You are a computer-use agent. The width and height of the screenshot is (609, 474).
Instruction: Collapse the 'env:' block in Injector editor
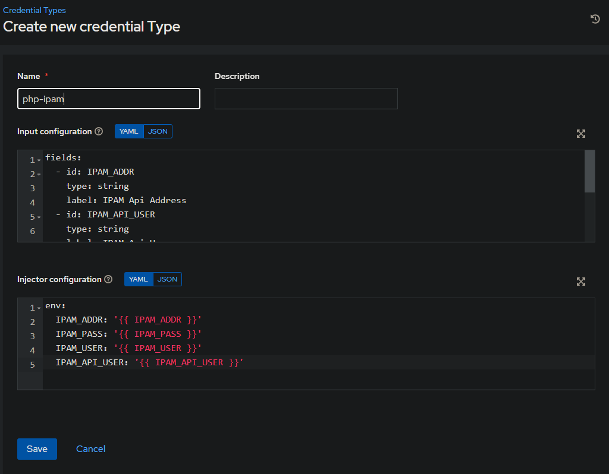pos(39,308)
